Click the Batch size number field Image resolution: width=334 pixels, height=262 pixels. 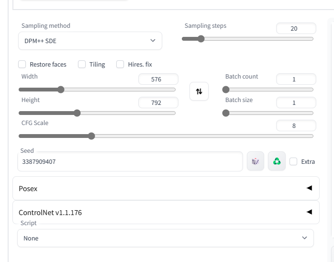point(296,103)
